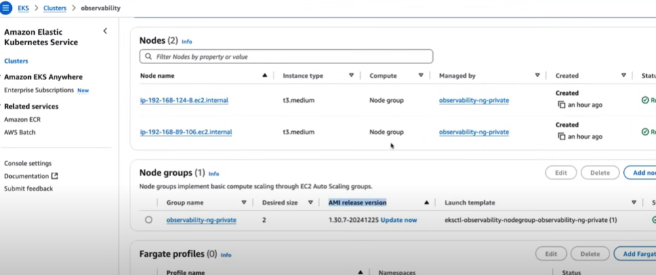Click Update now for AMI release version
This screenshot has width=656, height=275.
click(399, 220)
